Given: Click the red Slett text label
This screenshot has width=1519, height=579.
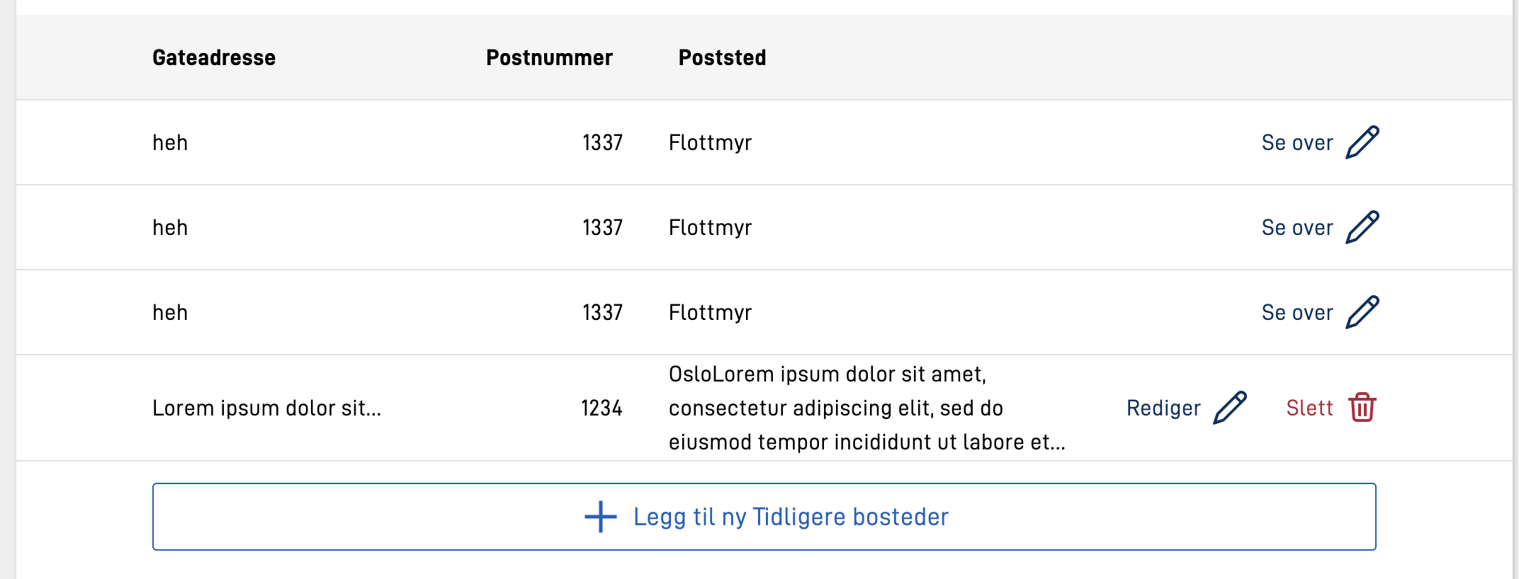Looking at the screenshot, I should pyautogui.click(x=1309, y=408).
